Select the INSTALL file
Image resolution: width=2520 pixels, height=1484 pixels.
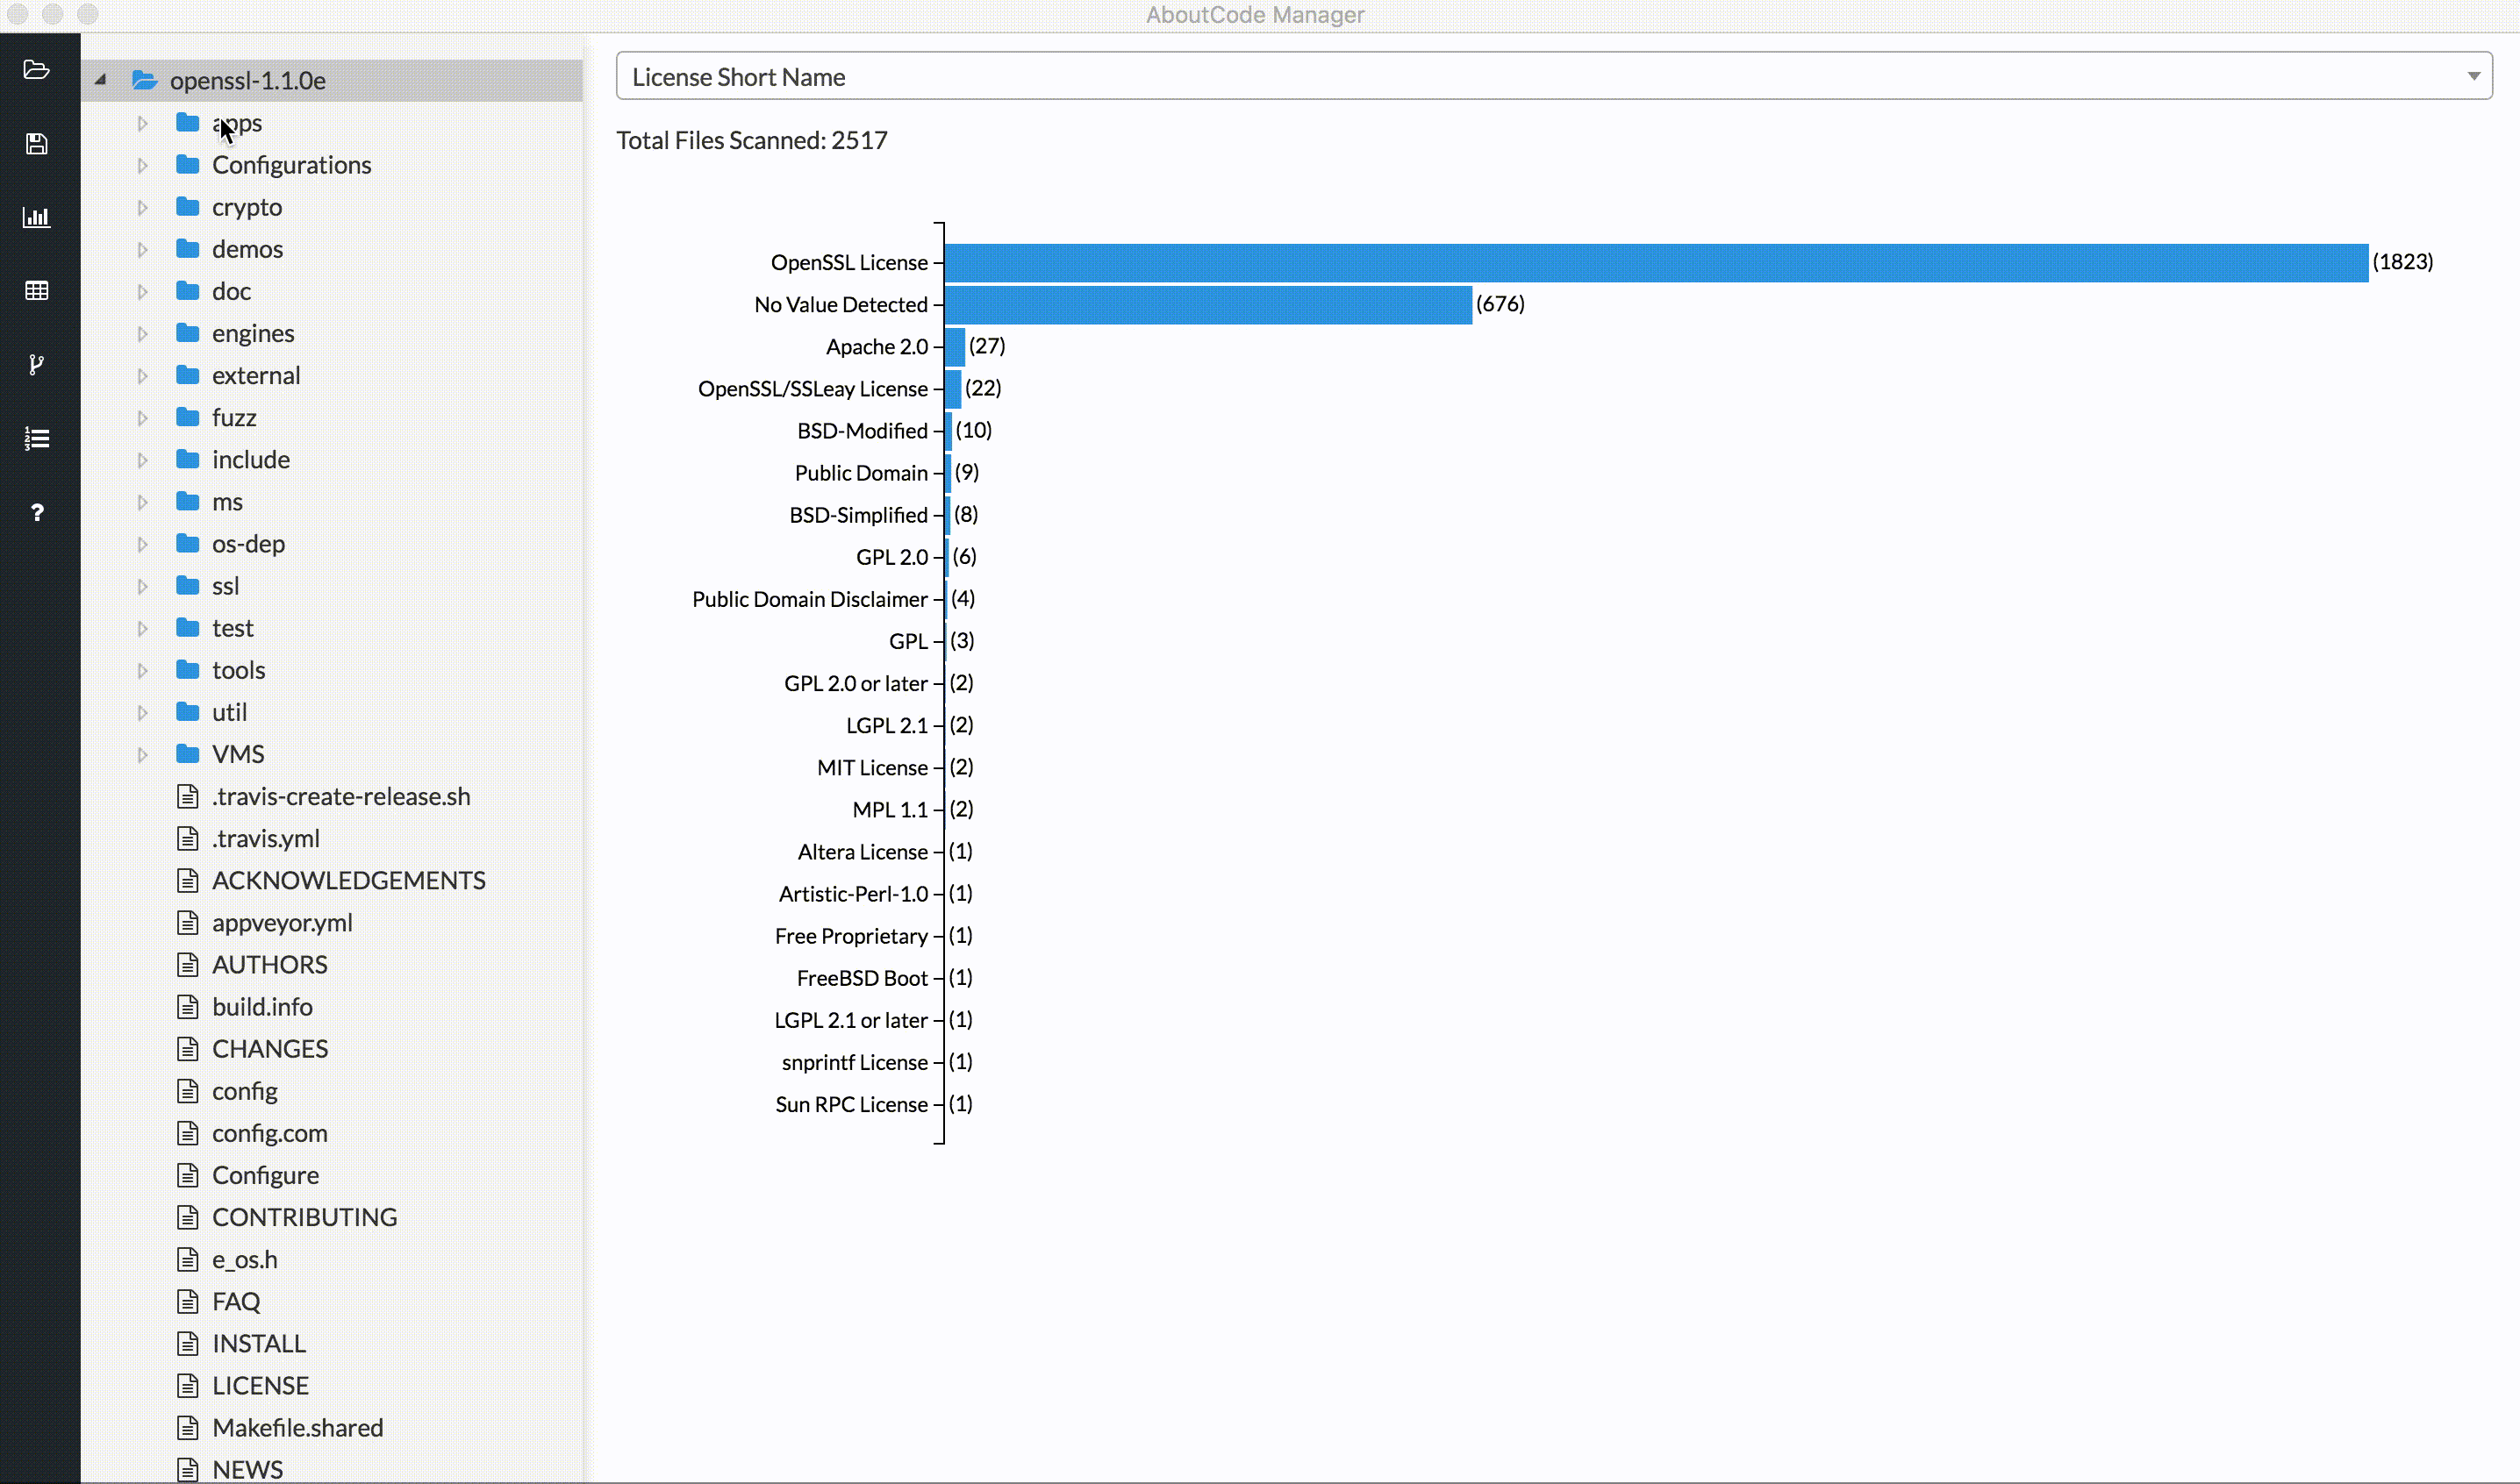pos(258,1343)
